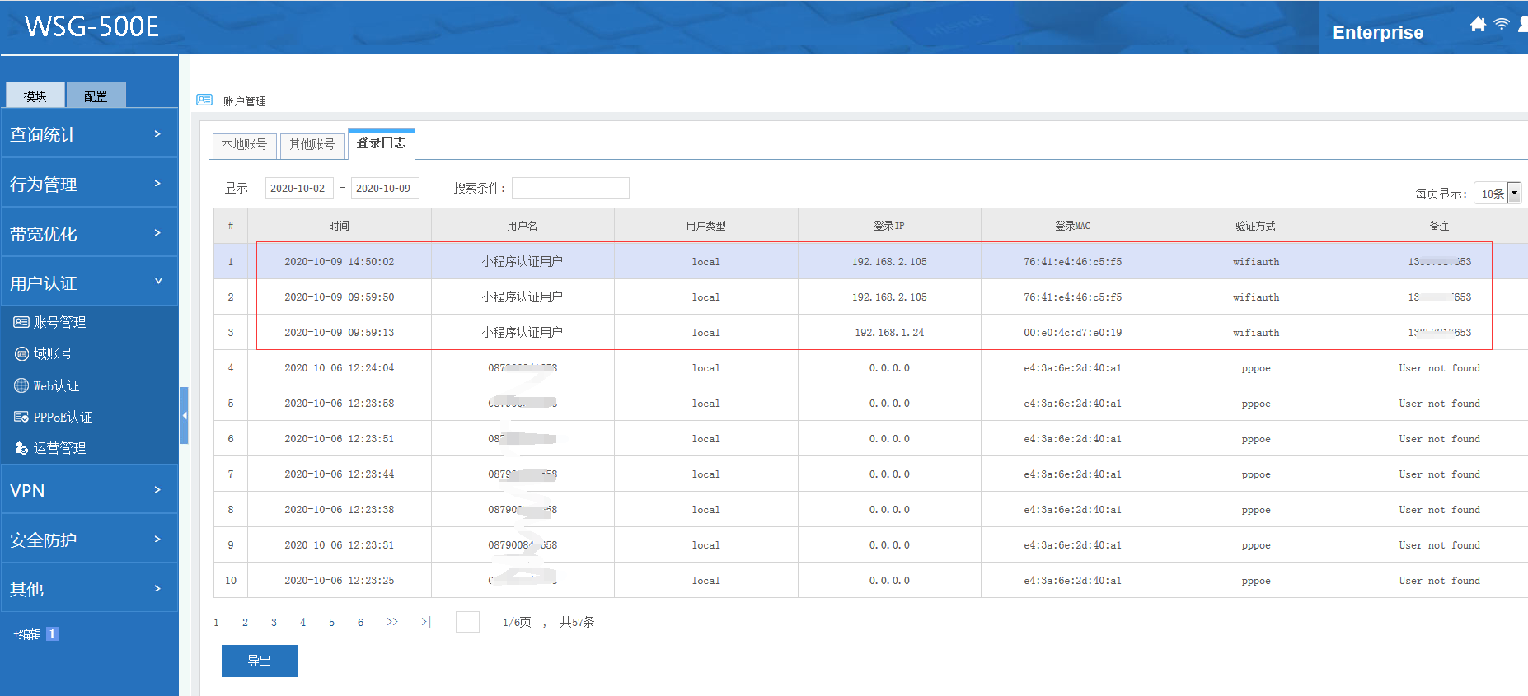The height and width of the screenshot is (696, 1528).
Task: Click the WiFi icon in header
Action: [1502, 24]
